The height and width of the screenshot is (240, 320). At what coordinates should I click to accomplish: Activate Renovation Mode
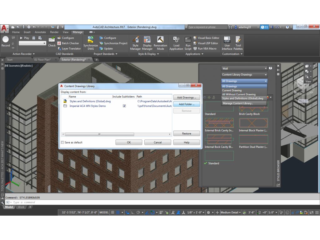tap(160, 43)
